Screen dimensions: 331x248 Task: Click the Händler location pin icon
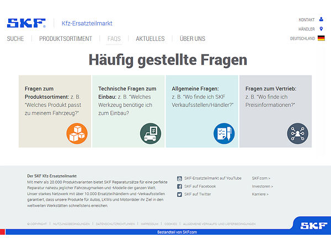coord(321,29)
